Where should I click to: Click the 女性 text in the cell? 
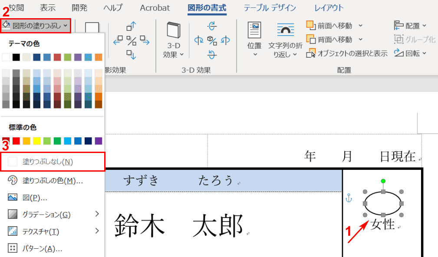pyautogui.click(x=382, y=224)
